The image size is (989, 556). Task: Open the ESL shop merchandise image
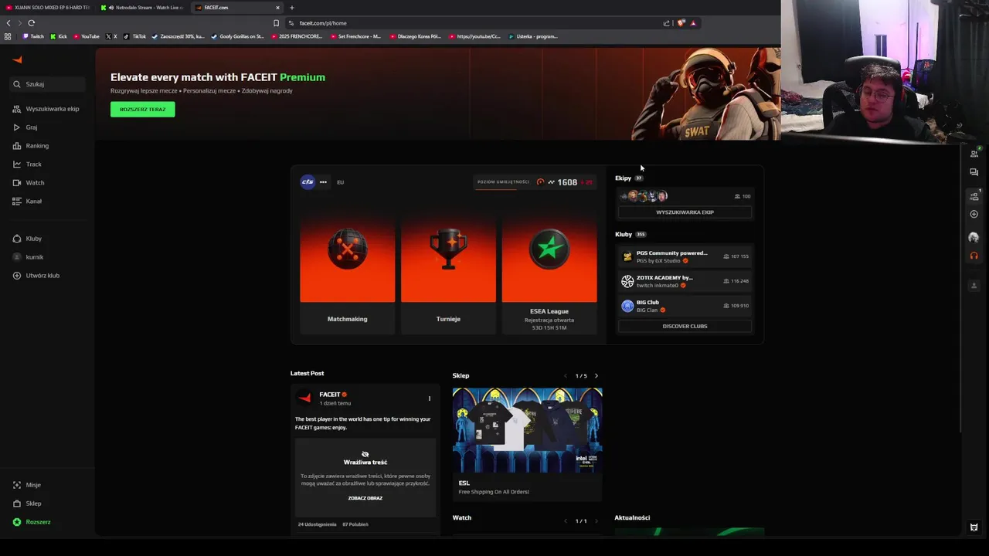pos(527,430)
